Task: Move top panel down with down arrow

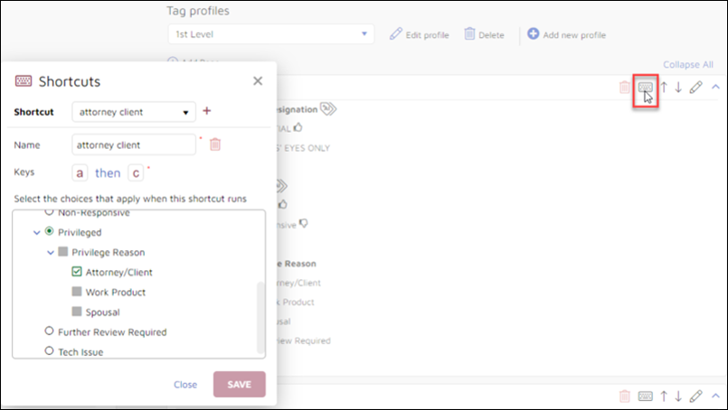Action: 678,88
